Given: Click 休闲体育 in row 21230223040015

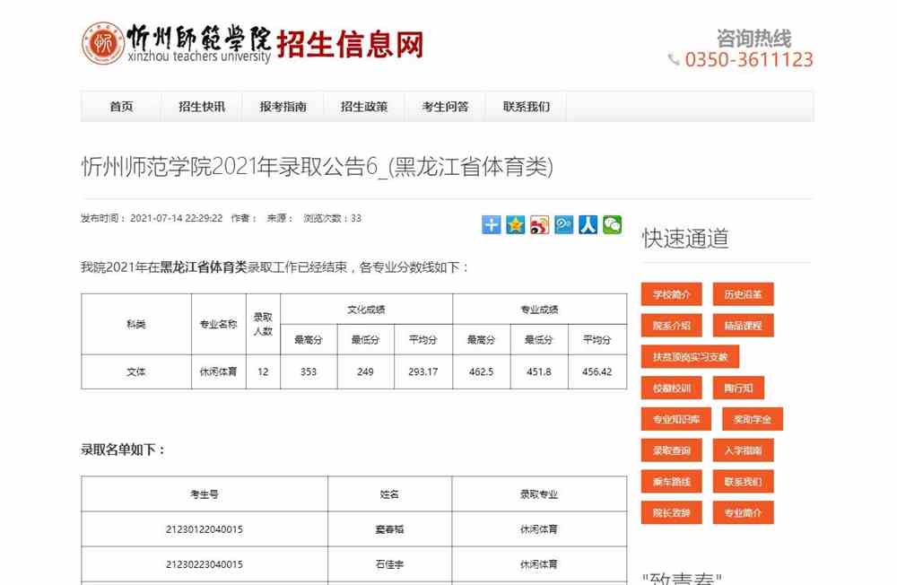Looking at the screenshot, I should pyautogui.click(x=539, y=564).
